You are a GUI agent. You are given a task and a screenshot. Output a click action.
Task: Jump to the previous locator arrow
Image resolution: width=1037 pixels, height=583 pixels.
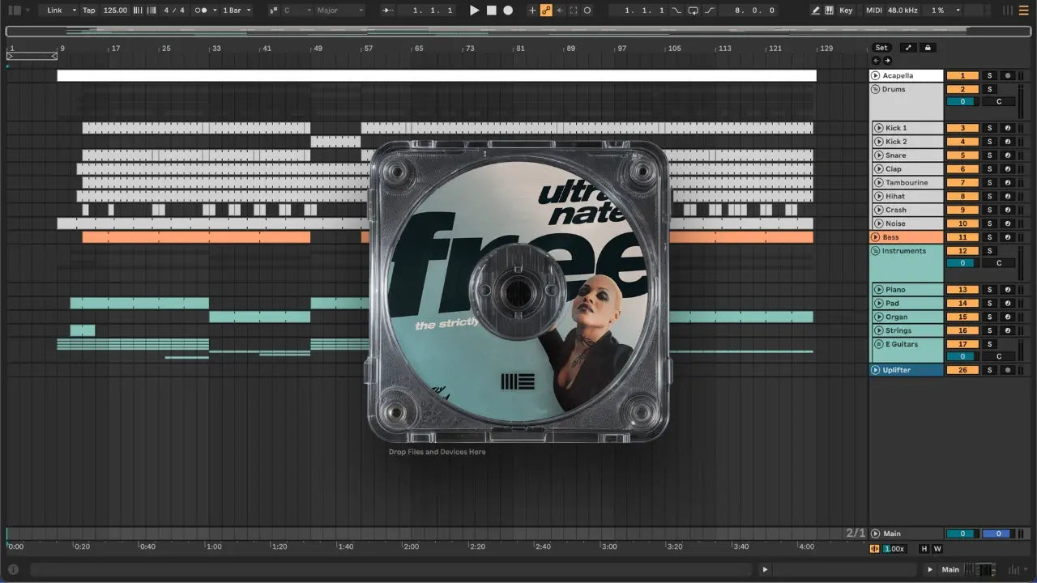(876, 61)
